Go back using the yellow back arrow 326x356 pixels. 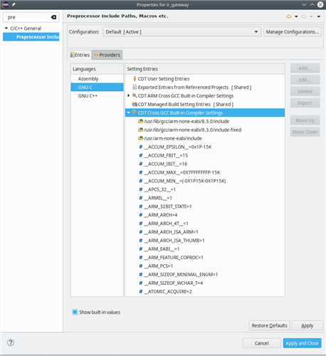[289, 16]
